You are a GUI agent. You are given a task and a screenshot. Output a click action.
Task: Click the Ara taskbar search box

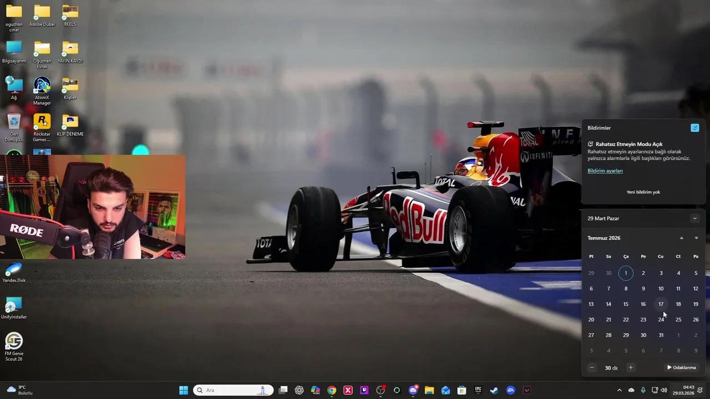coord(233,390)
